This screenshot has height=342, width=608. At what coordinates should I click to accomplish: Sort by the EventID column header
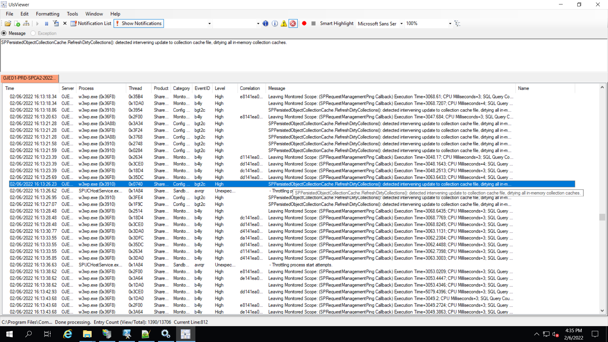tap(202, 88)
